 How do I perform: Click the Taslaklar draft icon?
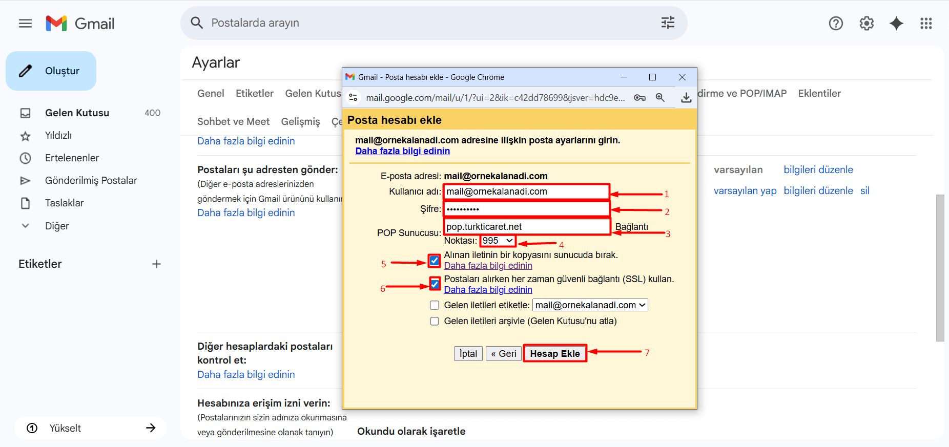click(25, 203)
